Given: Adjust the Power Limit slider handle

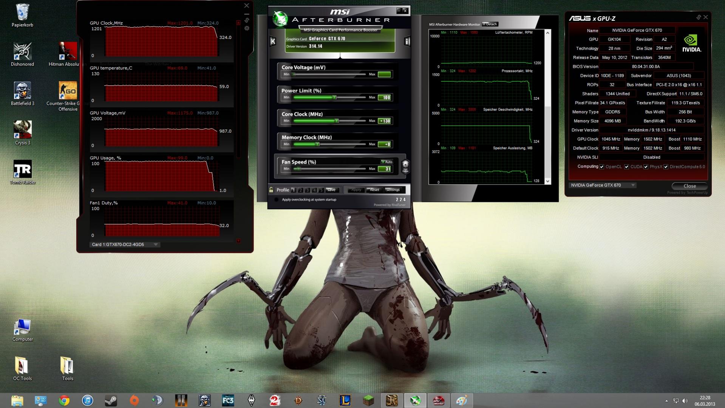Looking at the screenshot, I should pos(334,98).
